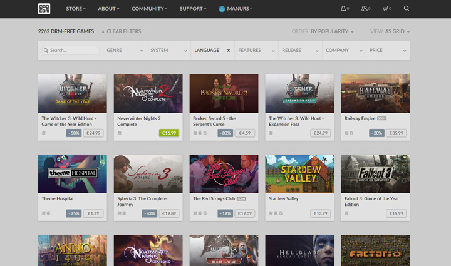Expand the SYSTEM filter dropdown
Viewport: 451px width, 266px height.
point(169,51)
